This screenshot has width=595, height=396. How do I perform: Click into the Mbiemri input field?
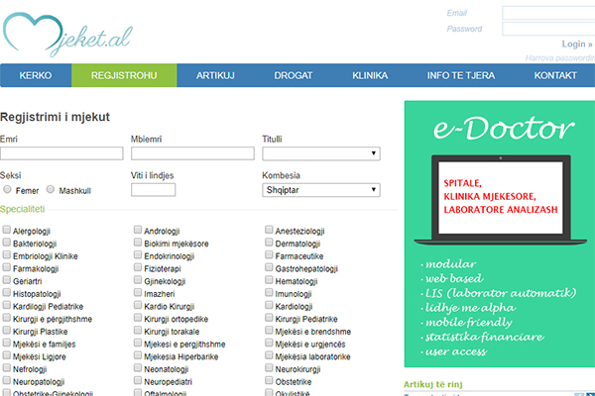191,153
